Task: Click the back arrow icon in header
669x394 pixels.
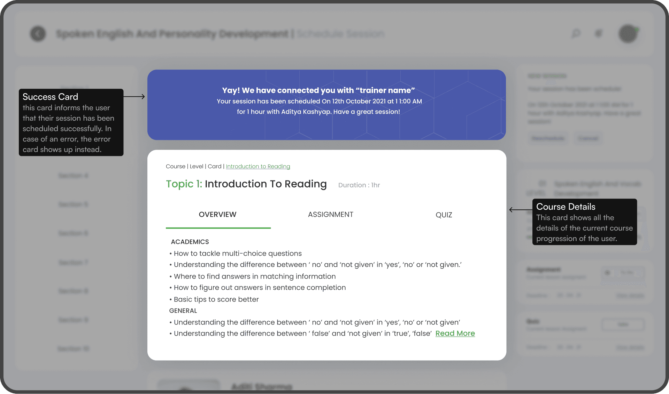Action: point(38,34)
